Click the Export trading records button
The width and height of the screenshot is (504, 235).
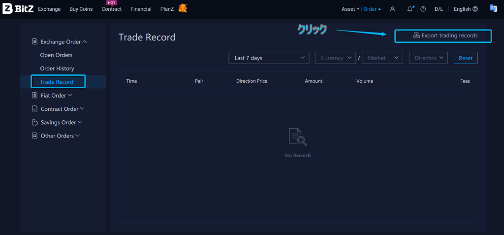click(443, 36)
